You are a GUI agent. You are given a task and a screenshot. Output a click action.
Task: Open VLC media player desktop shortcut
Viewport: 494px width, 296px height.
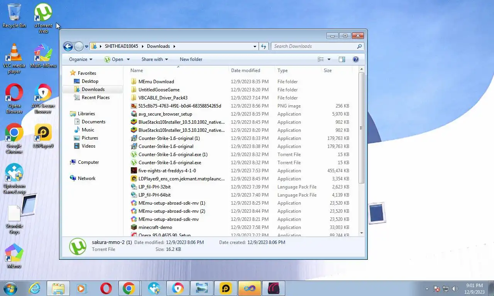pyautogui.click(x=14, y=58)
